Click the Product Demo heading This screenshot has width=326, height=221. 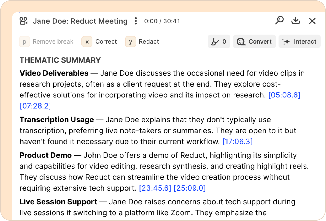click(x=45, y=155)
